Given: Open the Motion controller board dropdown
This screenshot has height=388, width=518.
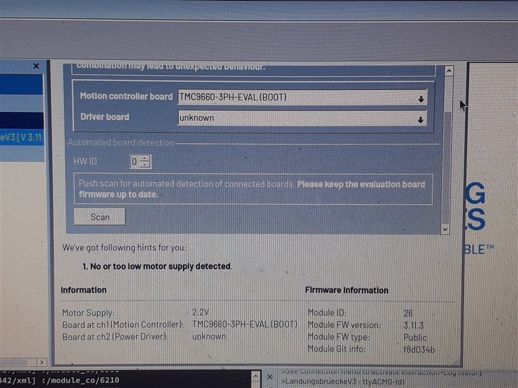Looking at the screenshot, I should pos(302,98).
